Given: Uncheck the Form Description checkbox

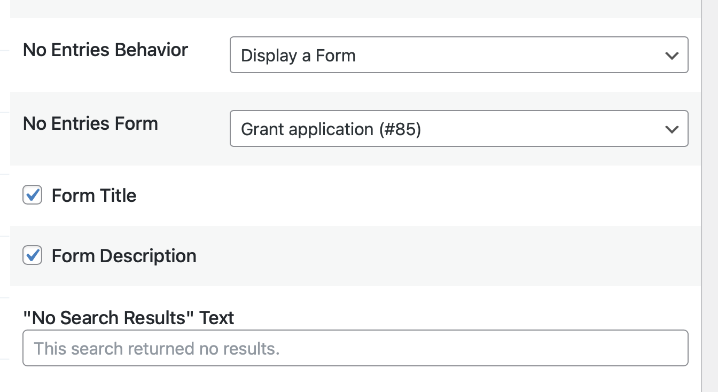Looking at the screenshot, I should 33,256.
